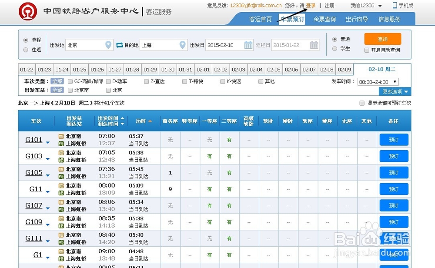This screenshot has width=435, height=268.
Task: Sort ascending by departure time arrow
Action: pyautogui.click(x=122, y=118)
